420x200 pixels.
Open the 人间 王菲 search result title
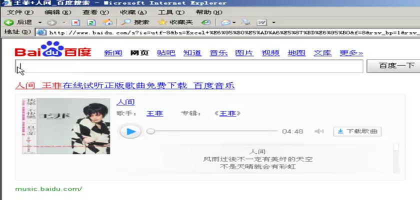pyautogui.click(x=125, y=85)
